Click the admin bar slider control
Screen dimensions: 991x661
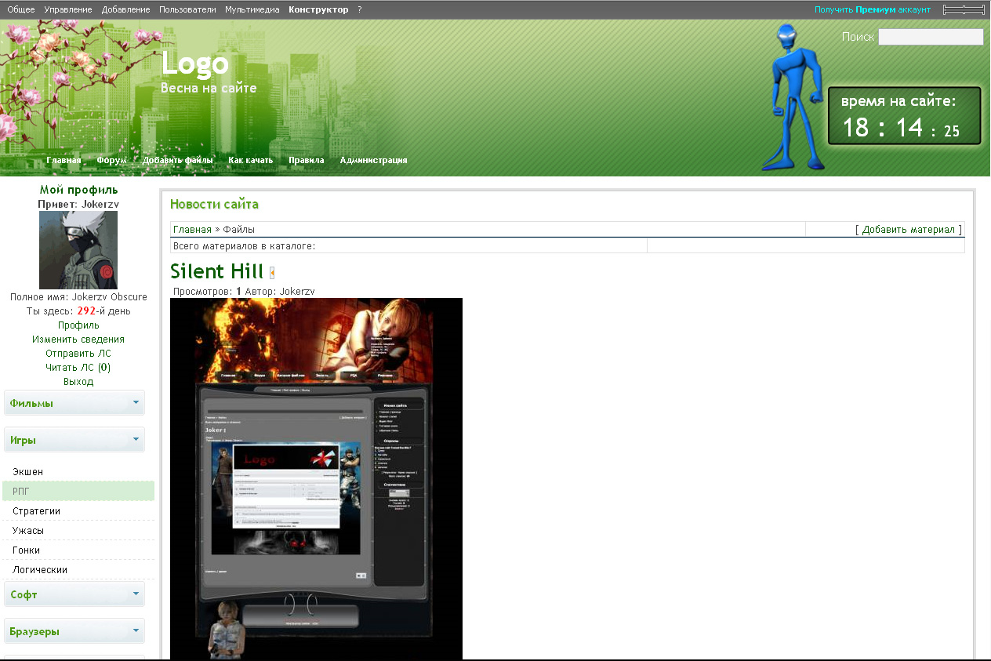[964, 9]
